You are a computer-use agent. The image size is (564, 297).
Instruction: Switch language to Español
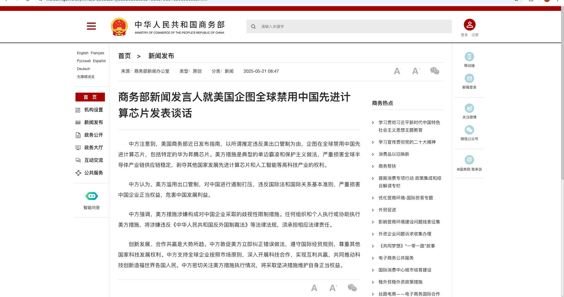point(99,61)
